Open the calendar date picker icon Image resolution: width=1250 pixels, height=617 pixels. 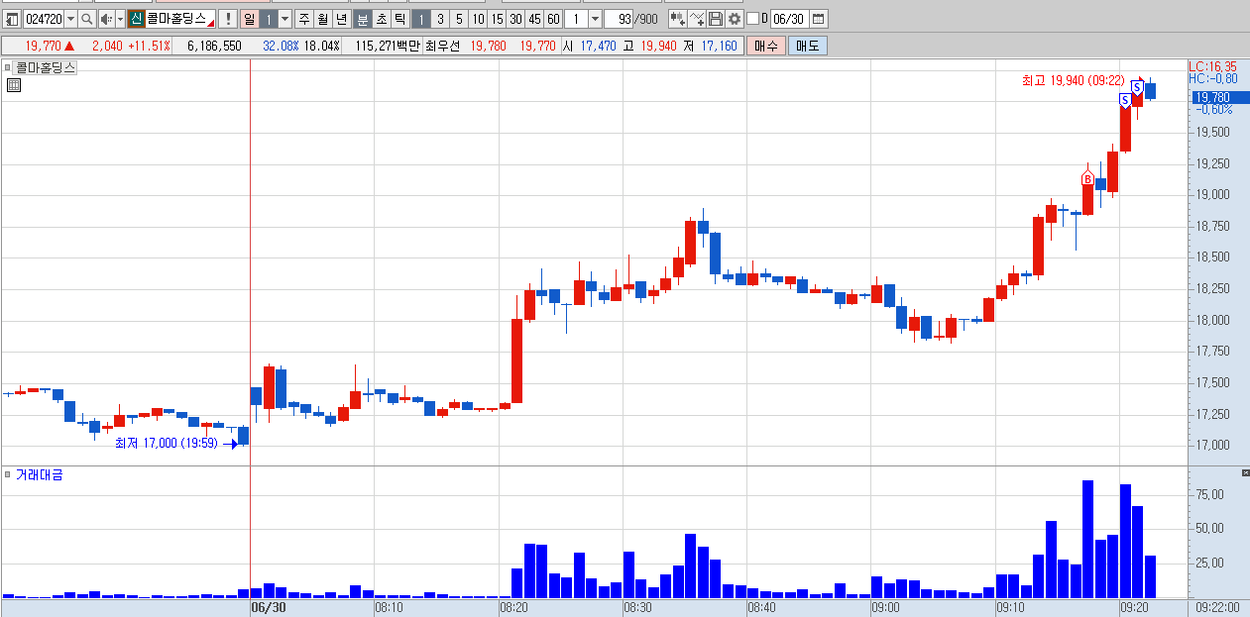[x=818, y=19]
